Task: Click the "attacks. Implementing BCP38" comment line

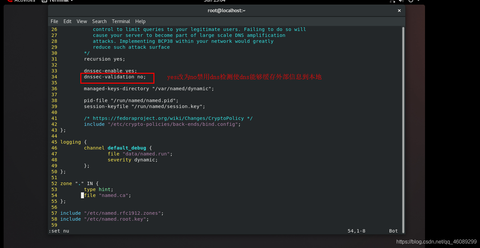Action: click(183, 41)
